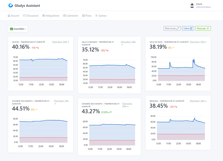Click the Plein écran button
Image resolution: width=223 pixels, height=161 pixels.
172,28
